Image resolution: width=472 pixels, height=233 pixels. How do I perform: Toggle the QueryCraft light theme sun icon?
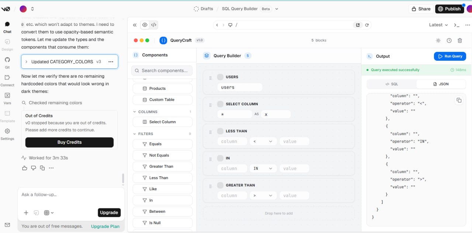point(438,40)
